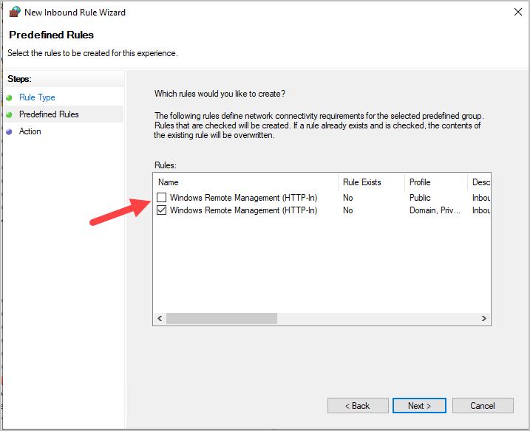Sort rules by the Name column header
Screen dimensions: 530x431
[x=244, y=182]
